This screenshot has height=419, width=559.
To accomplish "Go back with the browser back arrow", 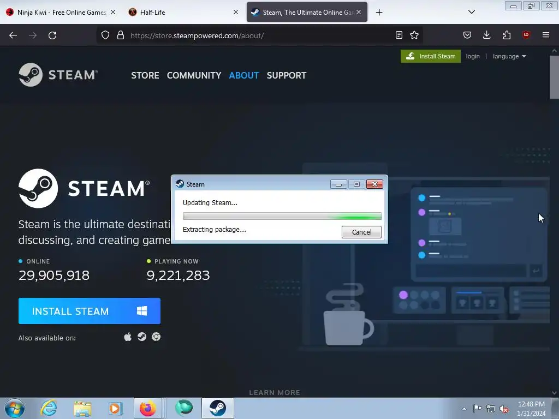I will pos(13,35).
